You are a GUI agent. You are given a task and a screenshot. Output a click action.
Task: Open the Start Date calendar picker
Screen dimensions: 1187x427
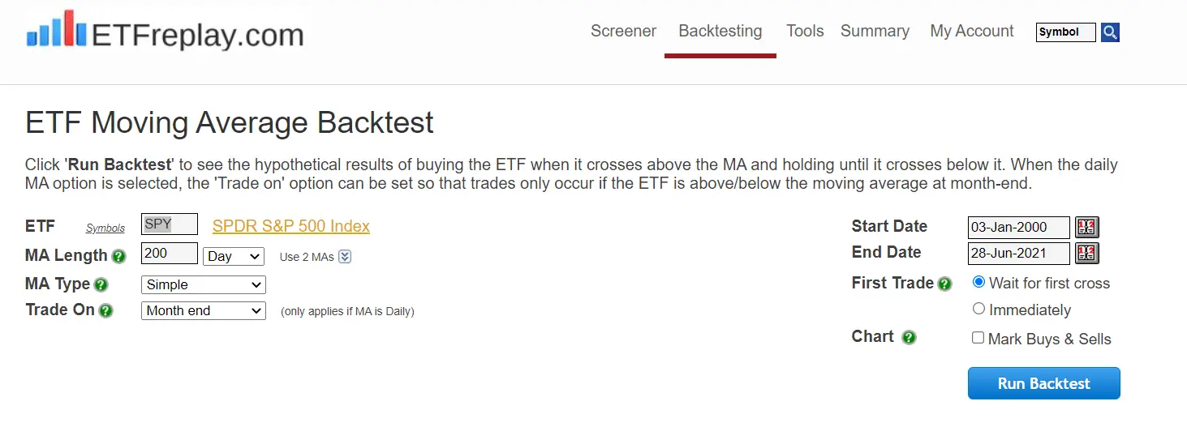pos(1086,227)
